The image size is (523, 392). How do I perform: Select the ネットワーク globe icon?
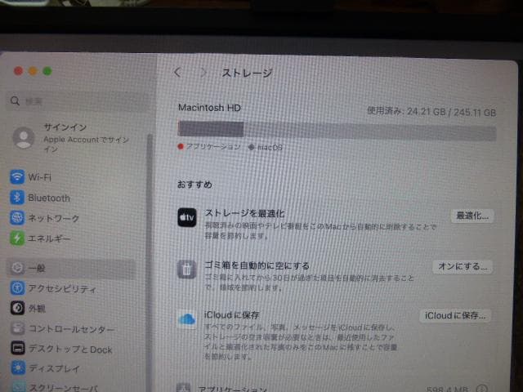[x=17, y=218]
